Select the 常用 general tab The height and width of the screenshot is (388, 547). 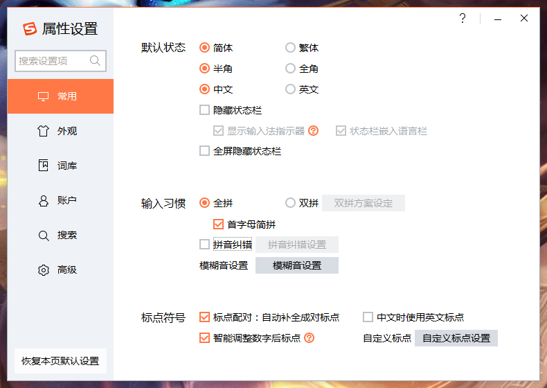[60, 96]
